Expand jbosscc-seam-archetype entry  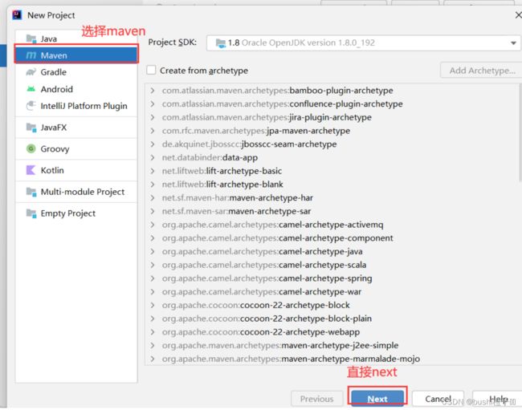pyautogui.click(x=153, y=144)
